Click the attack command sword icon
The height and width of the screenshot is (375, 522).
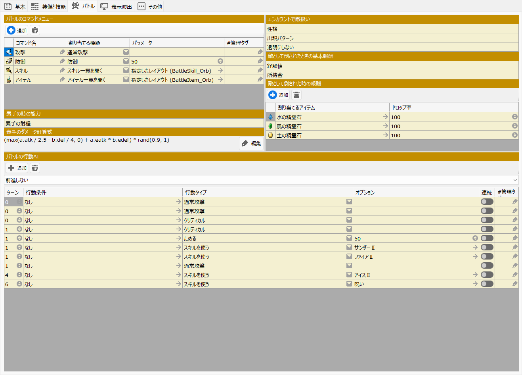click(9, 52)
